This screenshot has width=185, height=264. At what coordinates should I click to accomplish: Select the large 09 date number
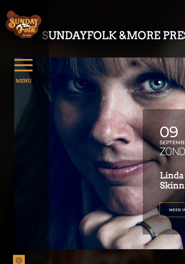(169, 132)
